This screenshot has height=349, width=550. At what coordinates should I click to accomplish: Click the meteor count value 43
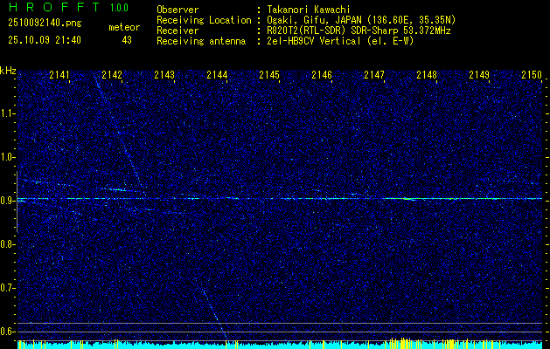click(127, 40)
